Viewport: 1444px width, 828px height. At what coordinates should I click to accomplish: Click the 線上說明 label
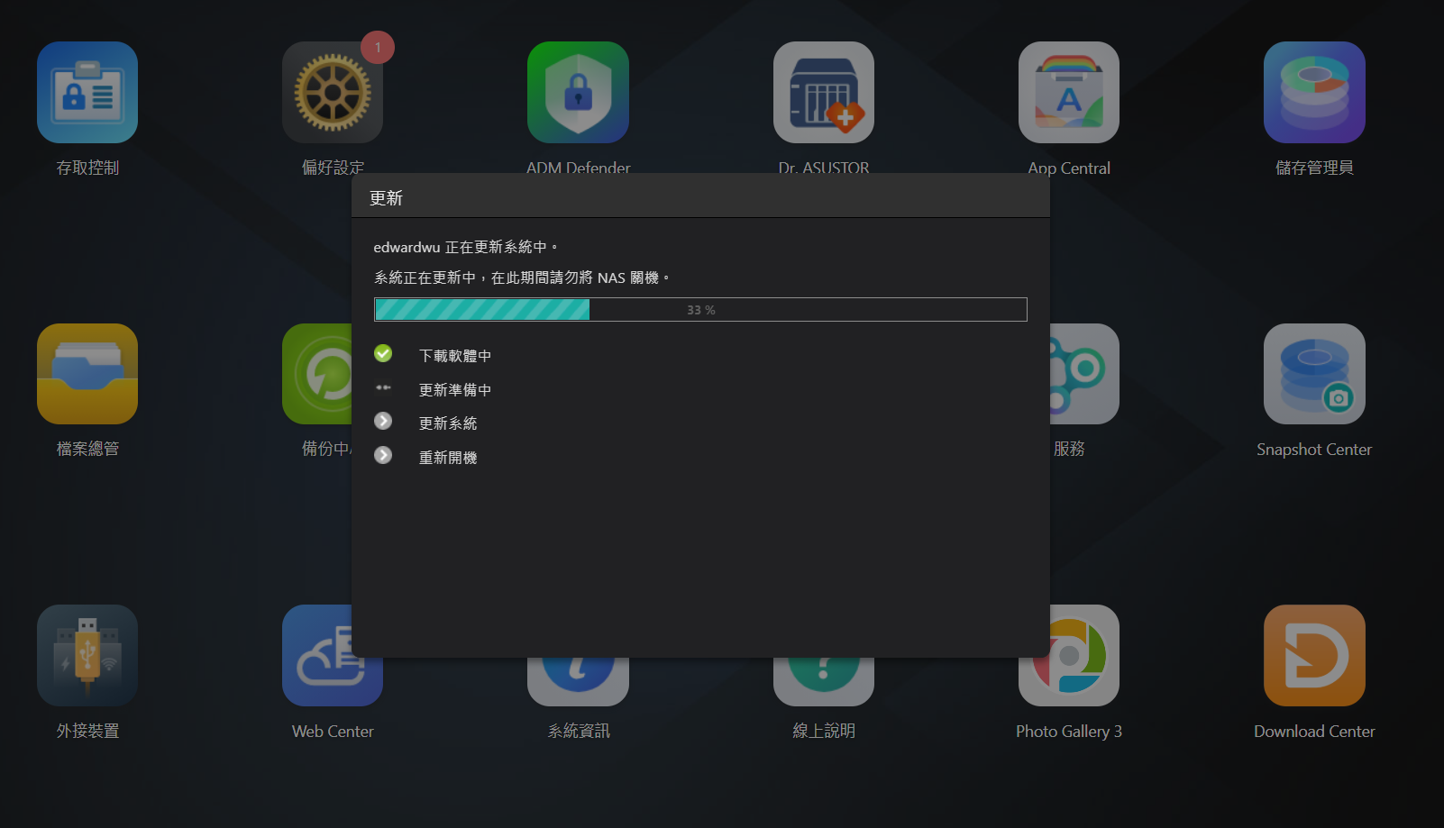pos(823,731)
